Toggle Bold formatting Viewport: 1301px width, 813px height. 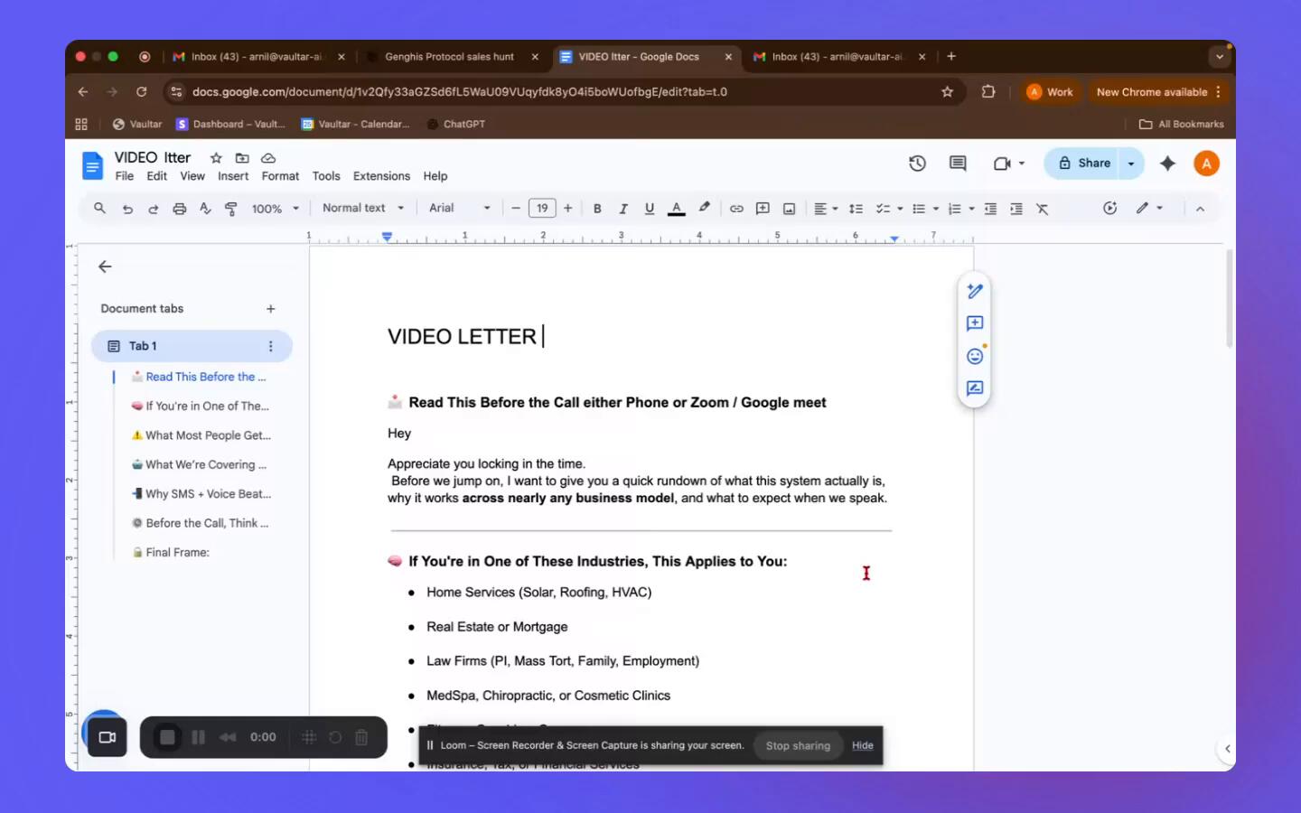tap(597, 209)
